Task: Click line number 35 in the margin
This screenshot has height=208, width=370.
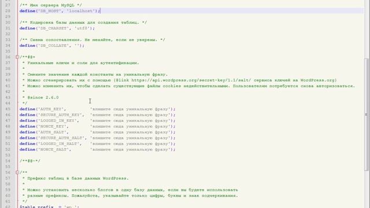Action: [8, 51]
